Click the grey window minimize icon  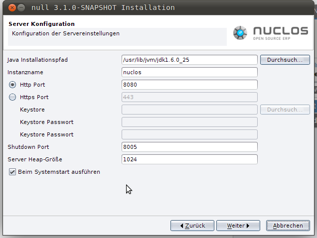[x=21, y=8]
